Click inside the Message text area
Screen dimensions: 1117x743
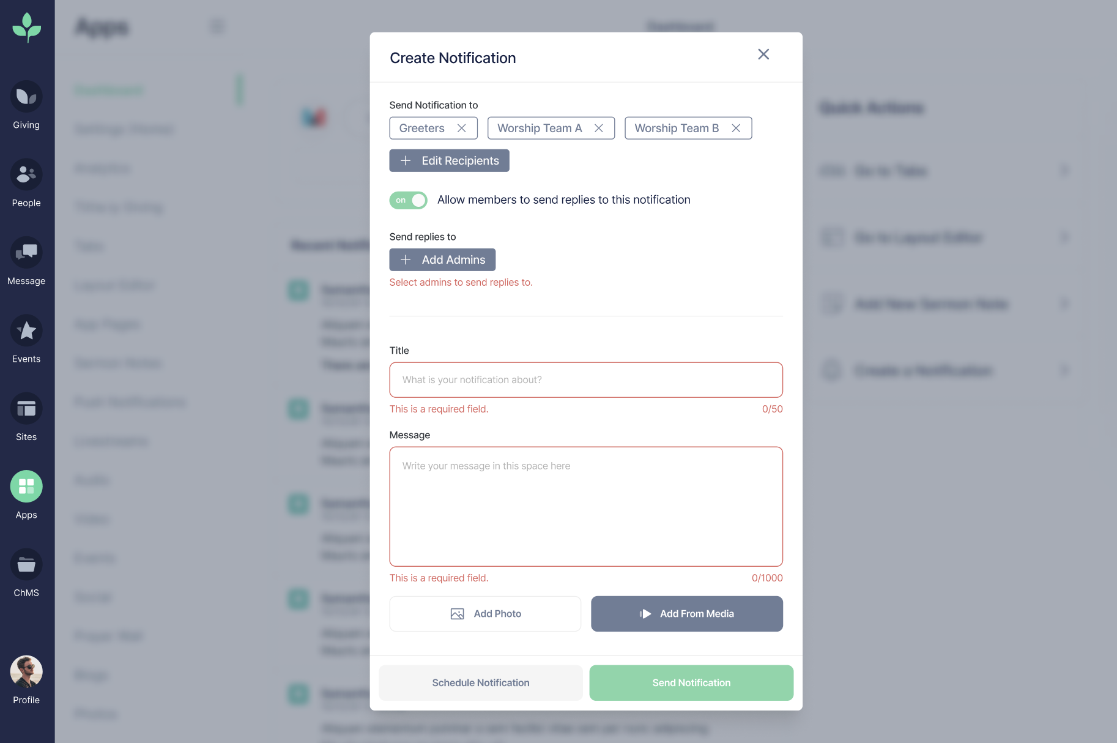(585, 506)
